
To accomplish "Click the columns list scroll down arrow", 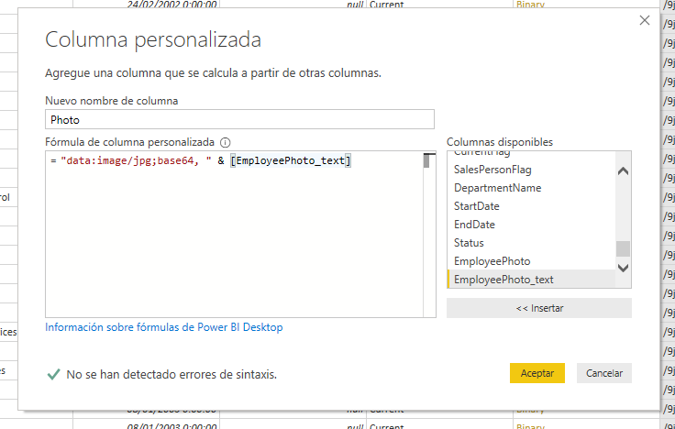I will click(x=623, y=268).
